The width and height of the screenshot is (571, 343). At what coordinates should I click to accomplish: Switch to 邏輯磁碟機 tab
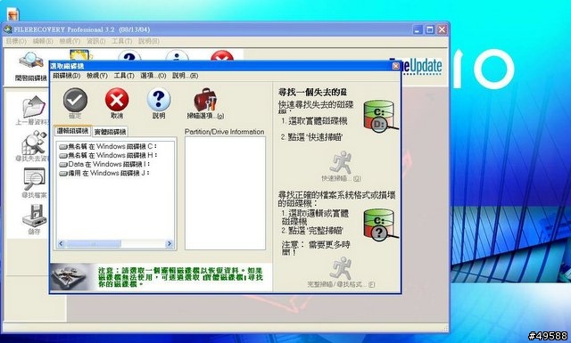[72, 131]
